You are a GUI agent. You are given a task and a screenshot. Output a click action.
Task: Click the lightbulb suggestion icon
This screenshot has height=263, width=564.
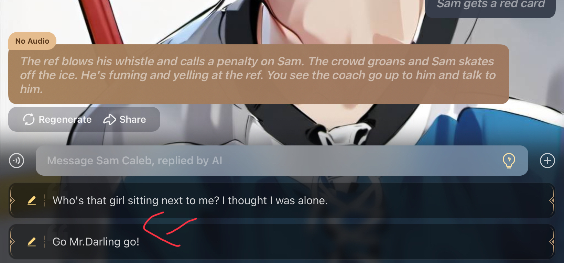coord(509,161)
